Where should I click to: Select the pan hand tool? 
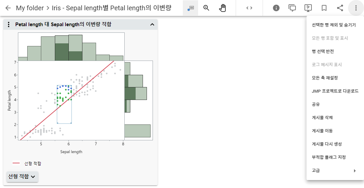pos(222,8)
